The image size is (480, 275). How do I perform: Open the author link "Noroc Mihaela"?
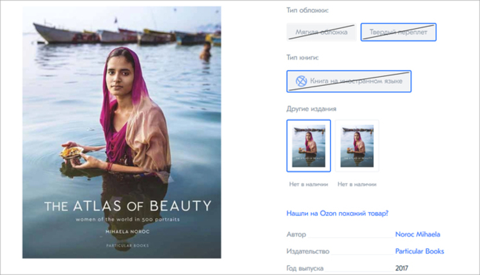pos(417,235)
